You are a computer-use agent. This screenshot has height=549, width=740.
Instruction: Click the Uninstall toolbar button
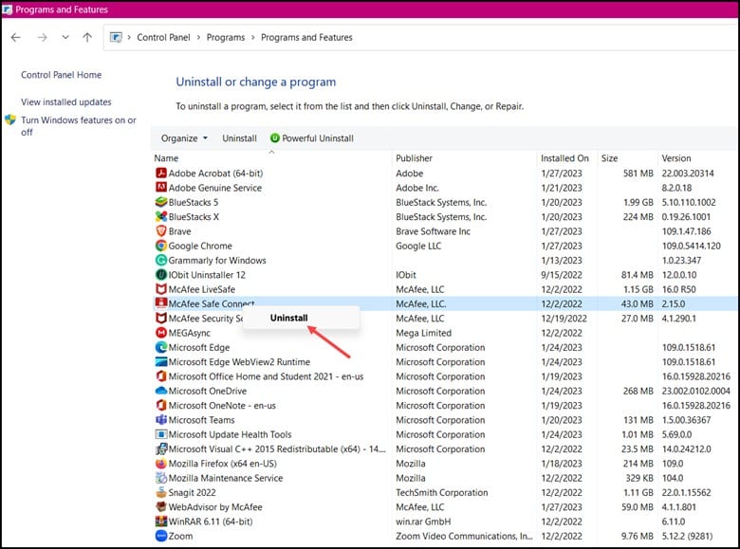[239, 138]
